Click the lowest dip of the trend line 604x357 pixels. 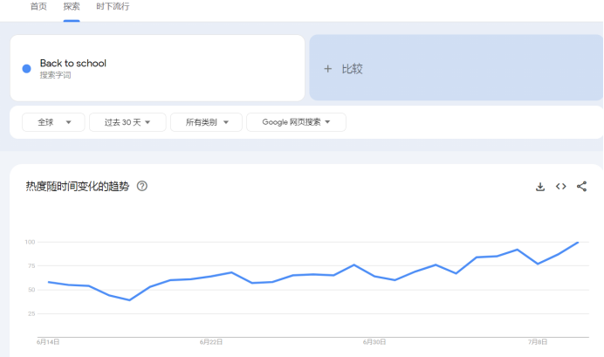coord(129,300)
